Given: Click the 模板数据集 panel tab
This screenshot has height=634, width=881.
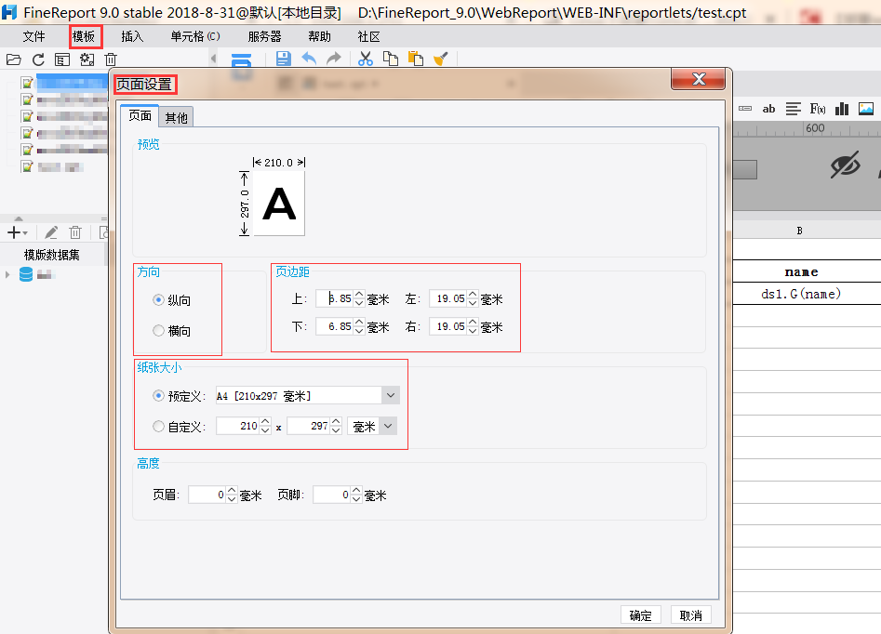Looking at the screenshot, I should 52,255.
